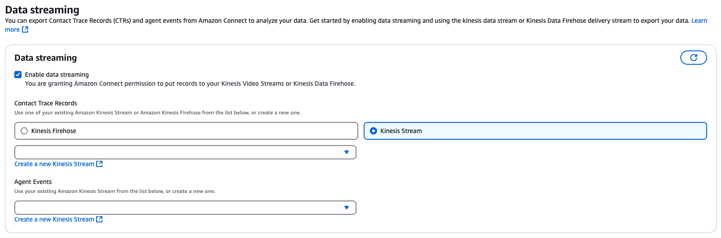721x238 pixels.
Task: Click external link icon under Contact Trace Records dropdown
Action: pyautogui.click(x=99, y=164)
